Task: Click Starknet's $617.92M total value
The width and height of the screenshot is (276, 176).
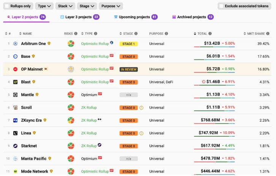Action: pos(210,146)
